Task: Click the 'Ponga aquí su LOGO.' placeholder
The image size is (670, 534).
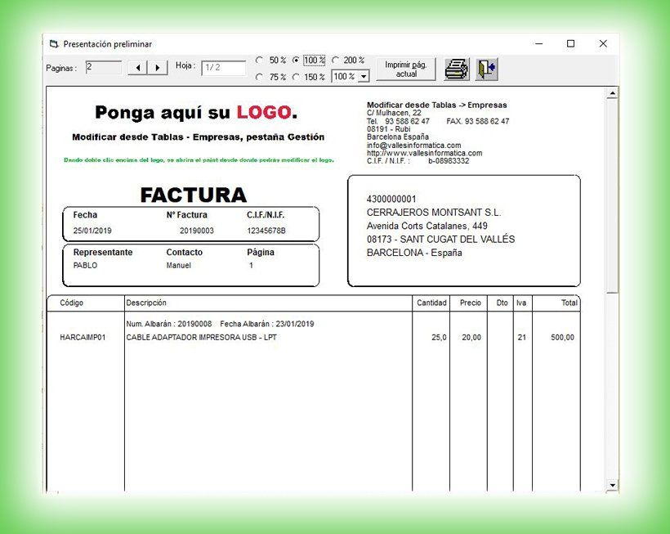Action: (196, 113)
